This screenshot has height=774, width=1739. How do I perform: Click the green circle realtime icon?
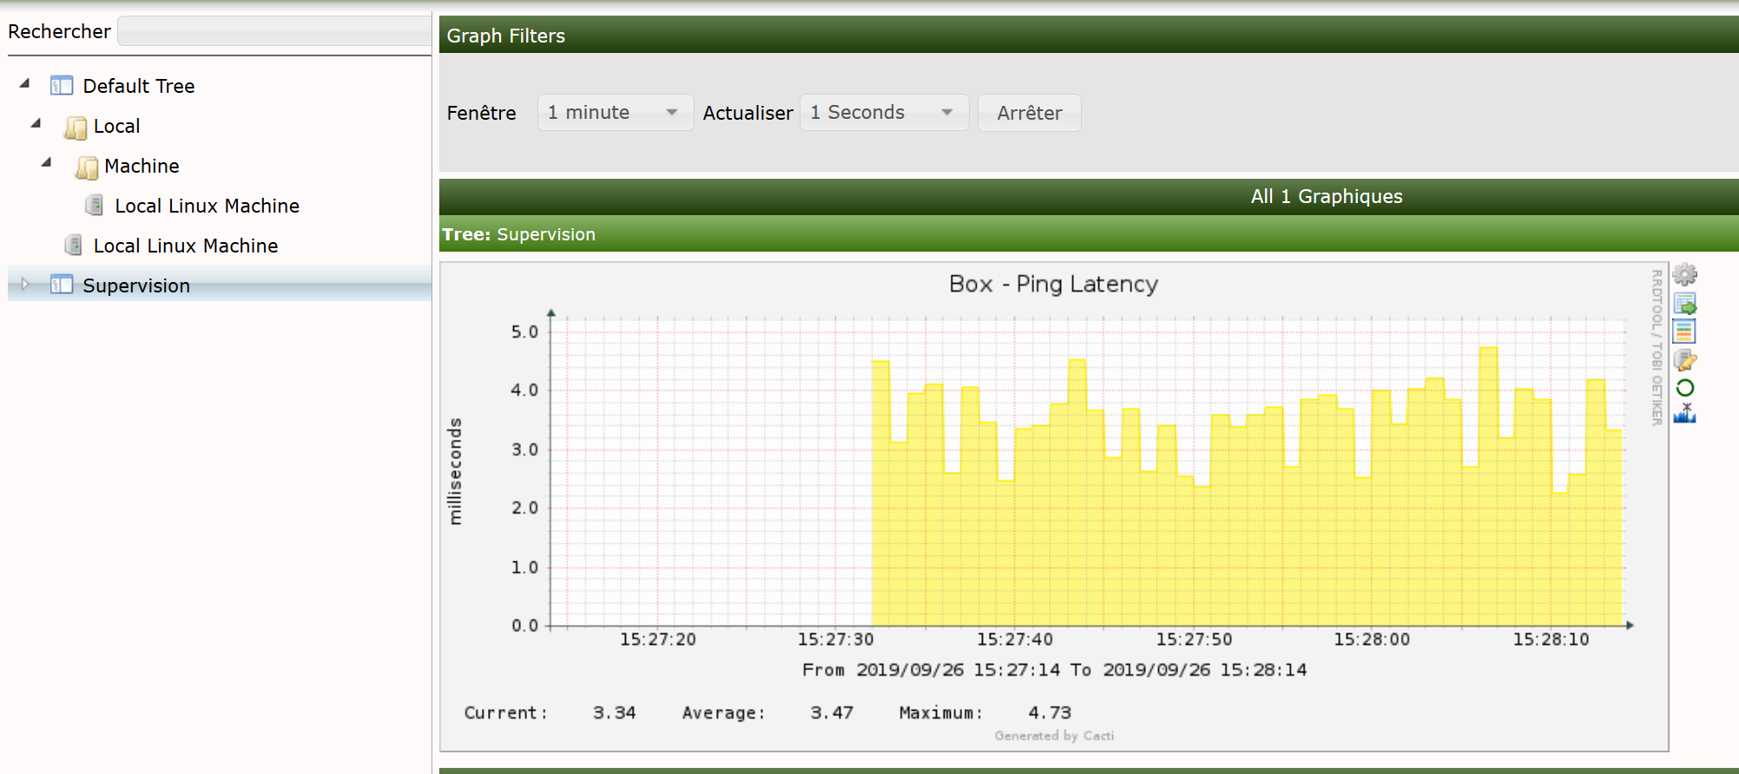(x=1684, y=388)
